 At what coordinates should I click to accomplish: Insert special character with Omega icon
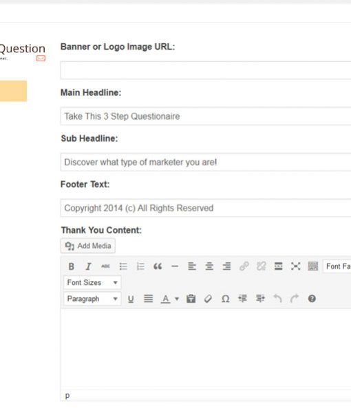tap(226, 299)
